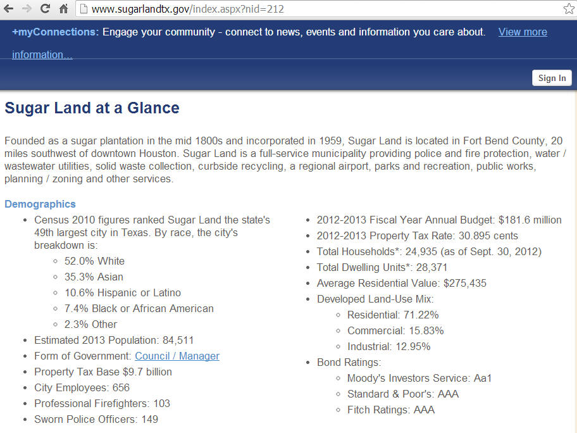Bookmark the page with the star icon
Image resolution: width=577 pixels, height=433 pixels.
click(569, 9)
